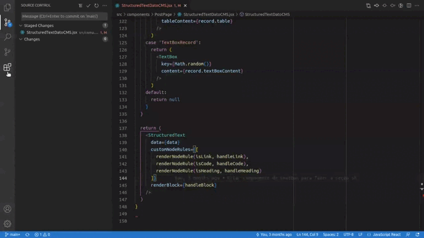Click handleBlock on line 145
The width and height of the screenshot is (424, 238).
(200, 185)
